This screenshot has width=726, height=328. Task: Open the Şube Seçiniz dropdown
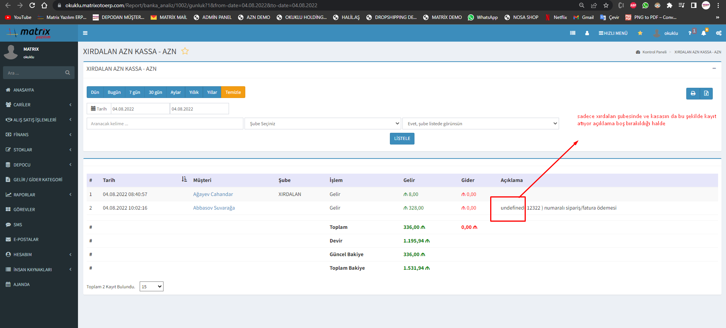tap(322, 124)
